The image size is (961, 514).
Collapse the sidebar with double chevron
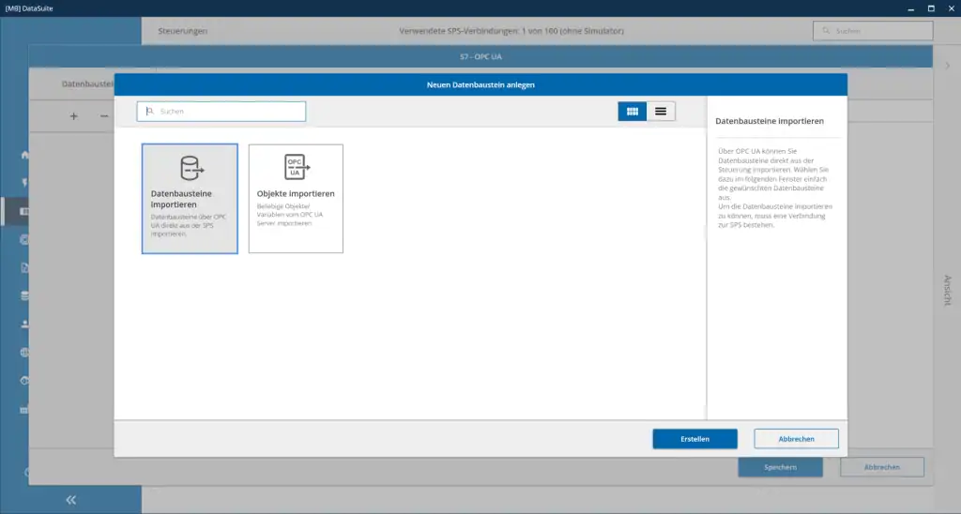(x=71, y=500)
